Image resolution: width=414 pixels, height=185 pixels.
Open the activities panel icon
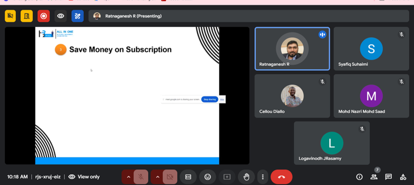403,177
